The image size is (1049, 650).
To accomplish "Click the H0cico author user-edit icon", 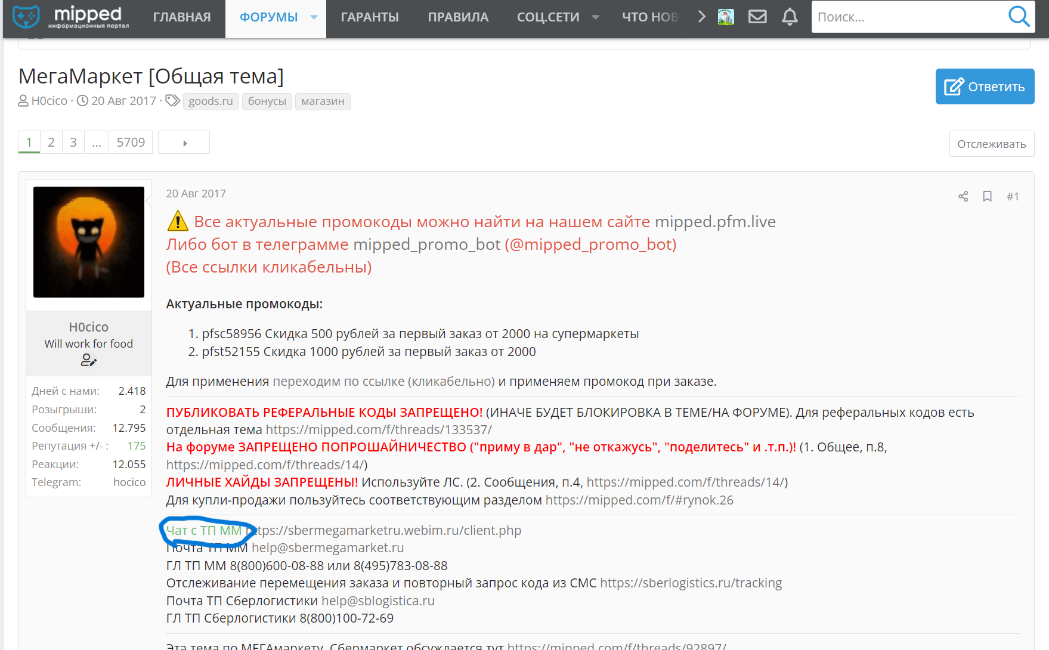I will [x=88, y=360].
